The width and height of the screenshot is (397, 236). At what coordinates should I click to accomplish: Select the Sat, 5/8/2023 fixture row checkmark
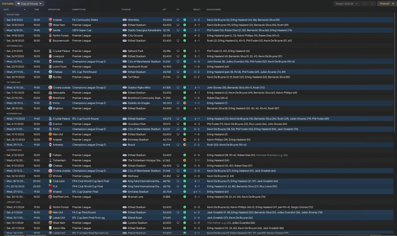[x=5, y=20]
